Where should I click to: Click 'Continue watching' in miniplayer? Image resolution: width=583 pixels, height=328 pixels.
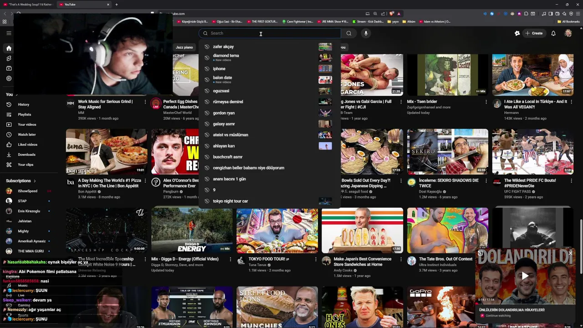498,316
